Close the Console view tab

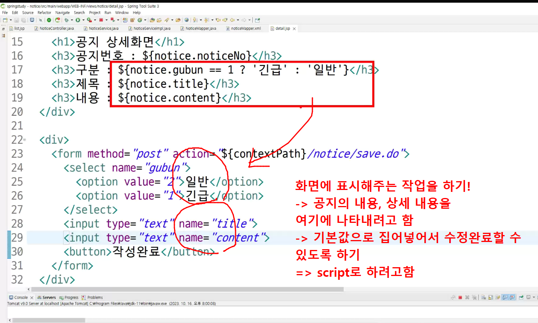point(32,297)
